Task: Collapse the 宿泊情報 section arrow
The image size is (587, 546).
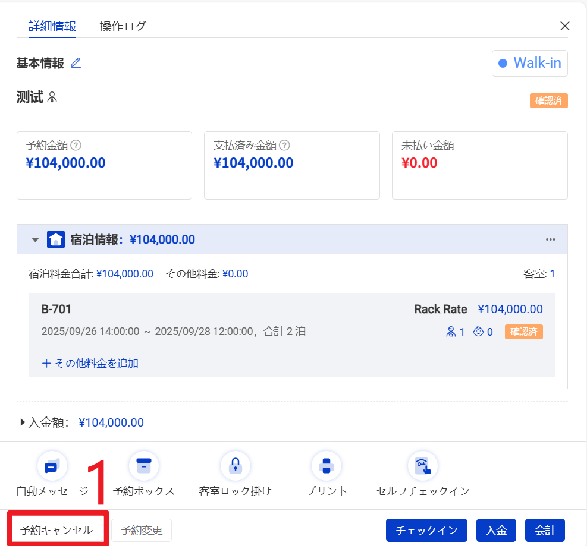Action: pyautogui.click(x=36, y=240)
